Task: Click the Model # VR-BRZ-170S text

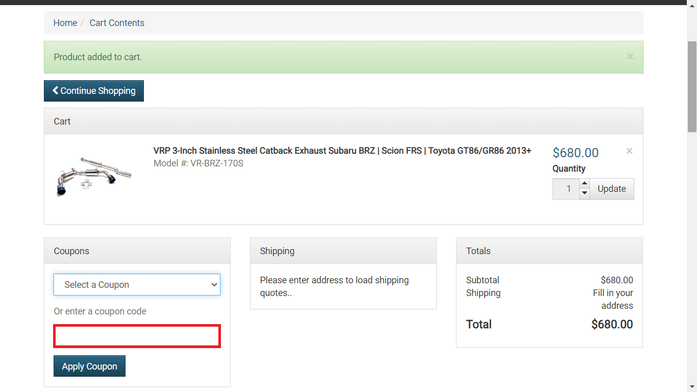Action: [198, 163]
